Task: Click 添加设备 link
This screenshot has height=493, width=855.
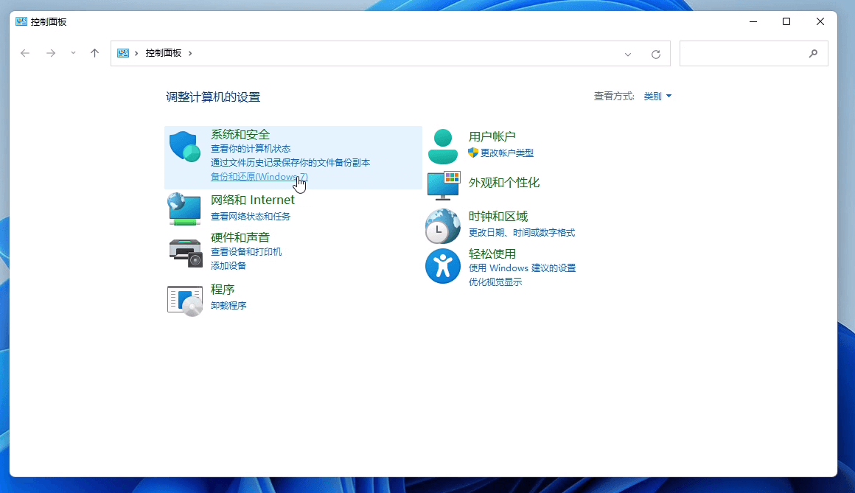Action: click(x=228, y=265)
